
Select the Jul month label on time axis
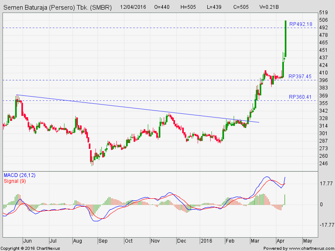[x=53, y=241]
